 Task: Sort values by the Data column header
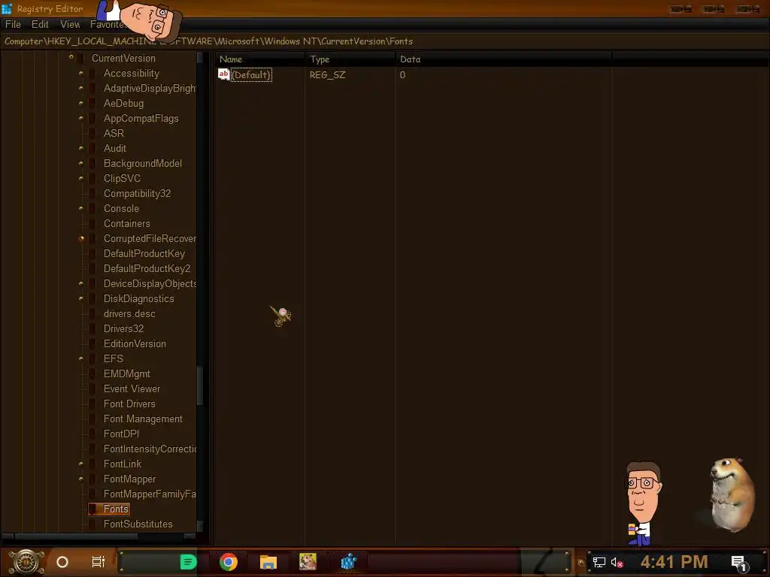click(x=503, y=59)
